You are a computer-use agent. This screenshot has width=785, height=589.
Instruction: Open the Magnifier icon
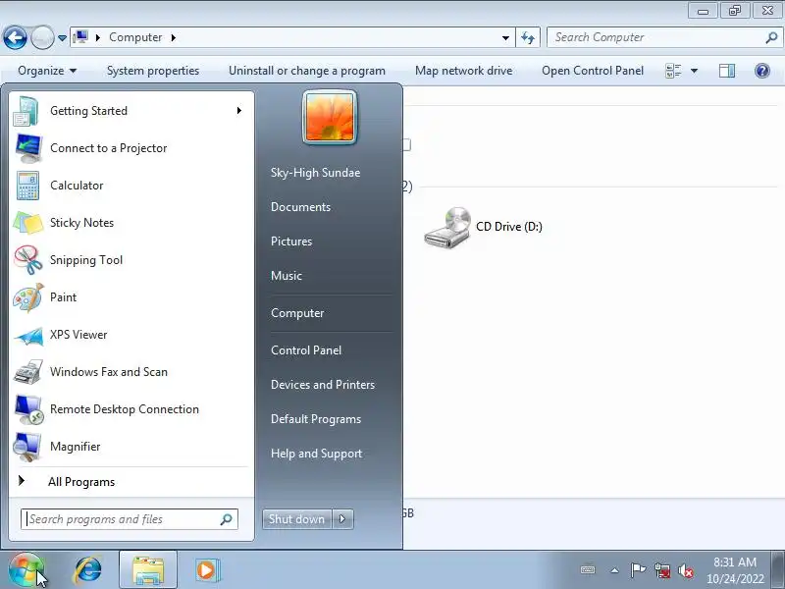[27, 447]
